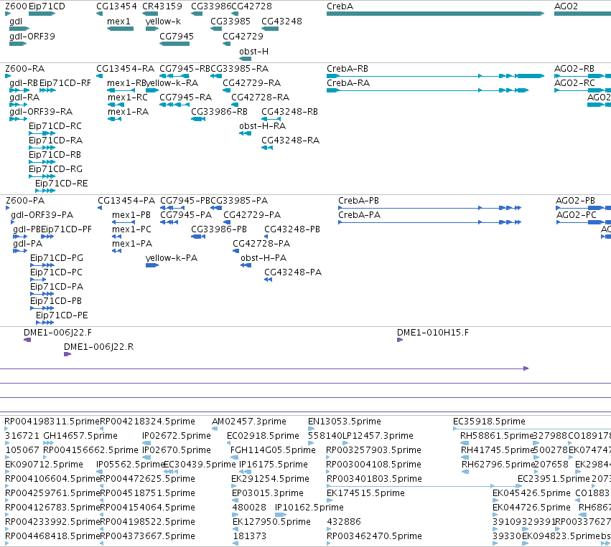Screen dimensions: 611x547
Task: Select the obst-H-PA protein label
Action: pos(263,258)
